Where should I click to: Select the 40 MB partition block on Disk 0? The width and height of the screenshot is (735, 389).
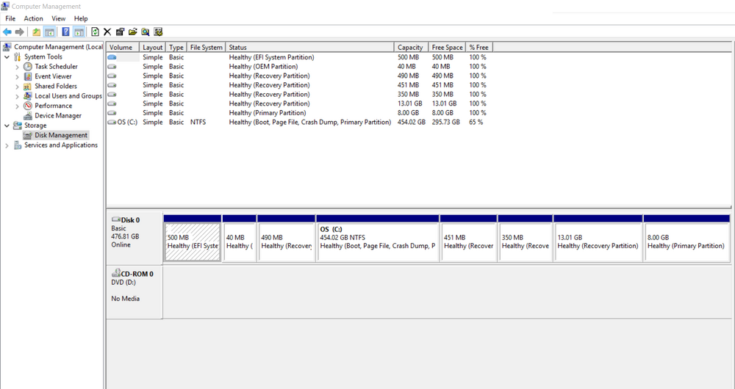[239, 241]
